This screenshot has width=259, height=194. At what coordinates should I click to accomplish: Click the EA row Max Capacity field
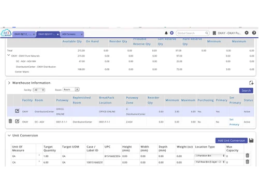[x=235, y=156]
